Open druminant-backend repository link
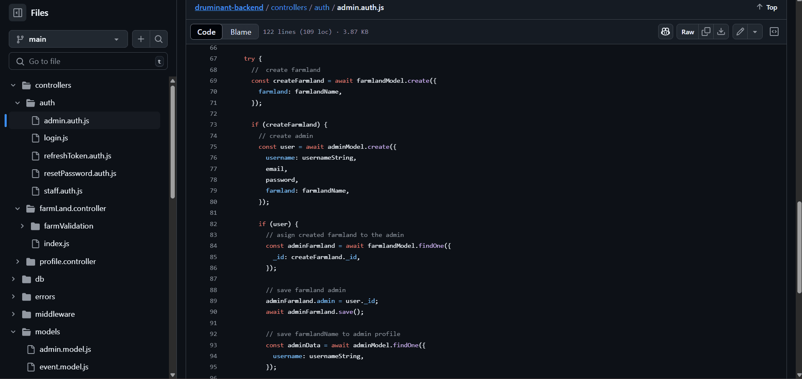The image size is (802, 379). pyautogui.click(x=229, y=8)
